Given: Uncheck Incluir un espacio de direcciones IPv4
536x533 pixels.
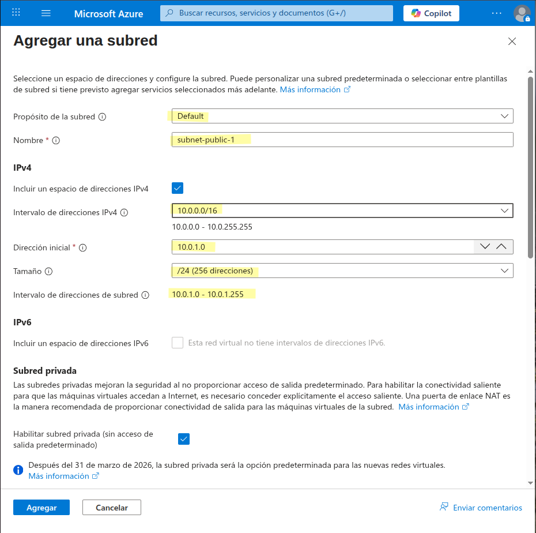Looking at the screenshot, I should coord(178,188).
